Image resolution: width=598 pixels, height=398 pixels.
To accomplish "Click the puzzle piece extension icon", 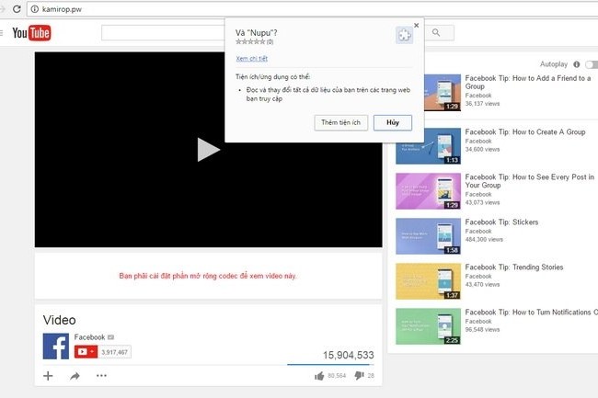I will (x=404, y=36).
